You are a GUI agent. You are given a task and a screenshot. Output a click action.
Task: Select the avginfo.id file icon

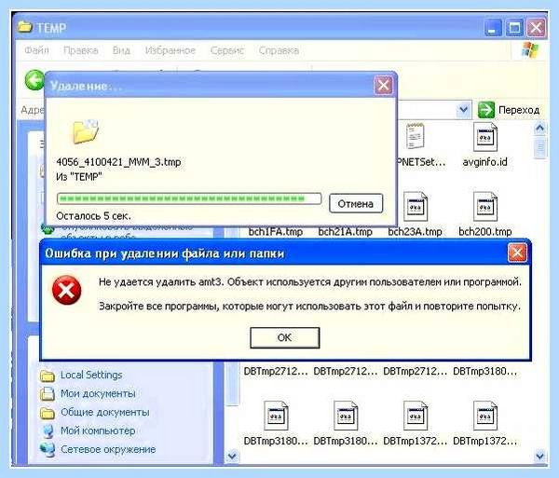(x=484, y=137)
